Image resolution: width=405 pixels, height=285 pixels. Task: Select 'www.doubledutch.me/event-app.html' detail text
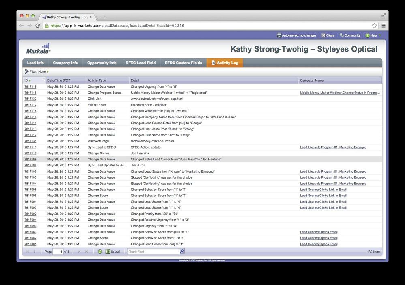[x=157, y=99]
